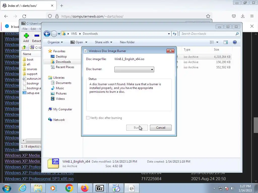The height and width of the screenshot is (193, 258).
Task: Click the Save to Pocket icon
Action: (x=234, y=16)
